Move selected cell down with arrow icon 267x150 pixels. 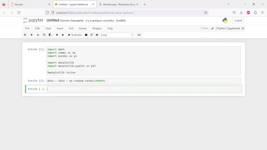(x=63, y=35)
